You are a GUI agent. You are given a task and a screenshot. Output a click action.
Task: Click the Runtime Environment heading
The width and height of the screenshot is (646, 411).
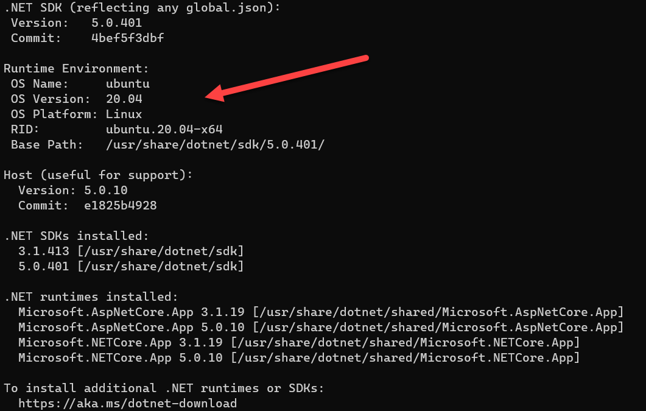[76, 68]
